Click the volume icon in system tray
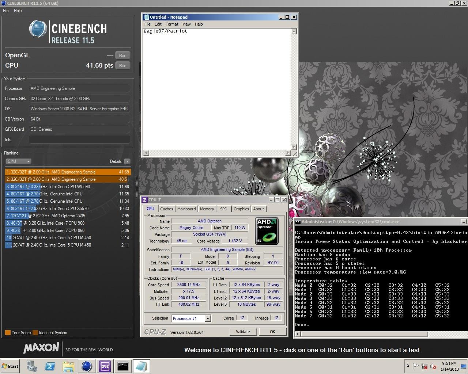The image size is (468, 374). [x=433, y=366]
